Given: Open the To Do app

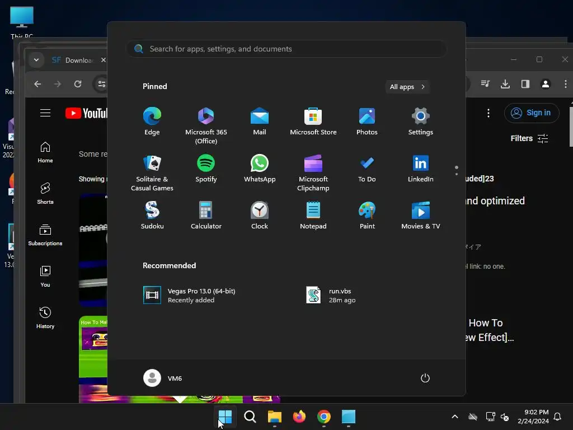Looking at the screenshot, I should 367,169.
